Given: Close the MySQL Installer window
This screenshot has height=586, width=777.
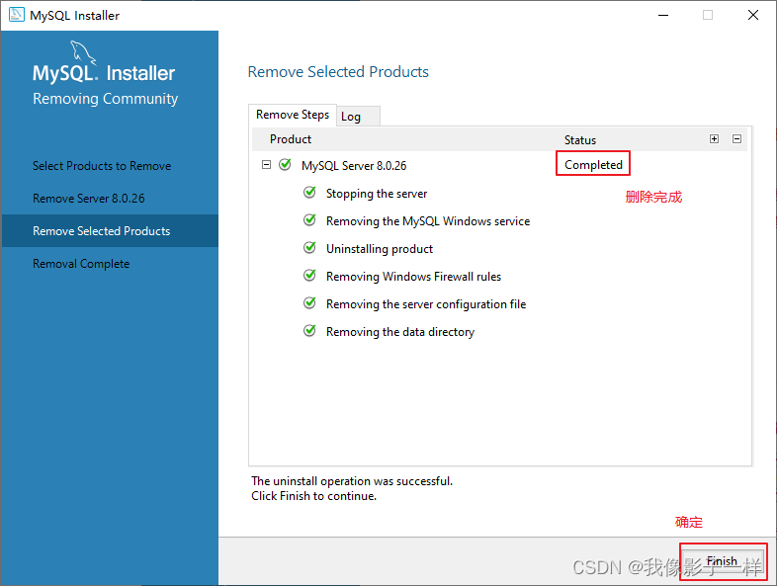Looking at the screenshot, I should pyautogui.click(x=753, y=16).
